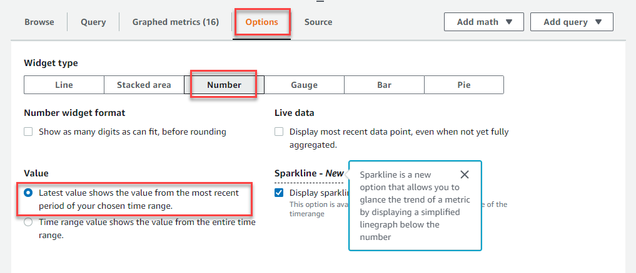This screenshot has height=273, width=636.
Task: Open the Source tab
Action: [318, 22]
